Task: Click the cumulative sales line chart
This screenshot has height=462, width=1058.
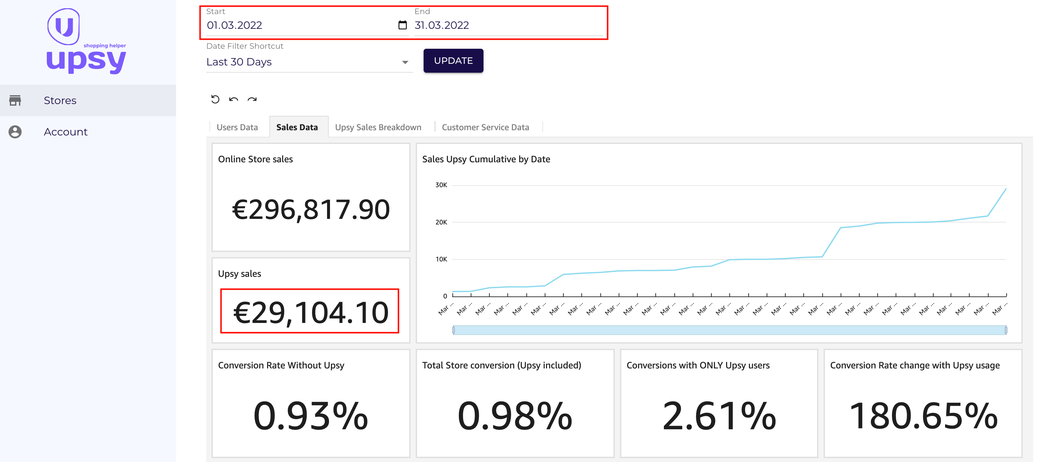Action: pyautogui.click(x=729, y=240)
